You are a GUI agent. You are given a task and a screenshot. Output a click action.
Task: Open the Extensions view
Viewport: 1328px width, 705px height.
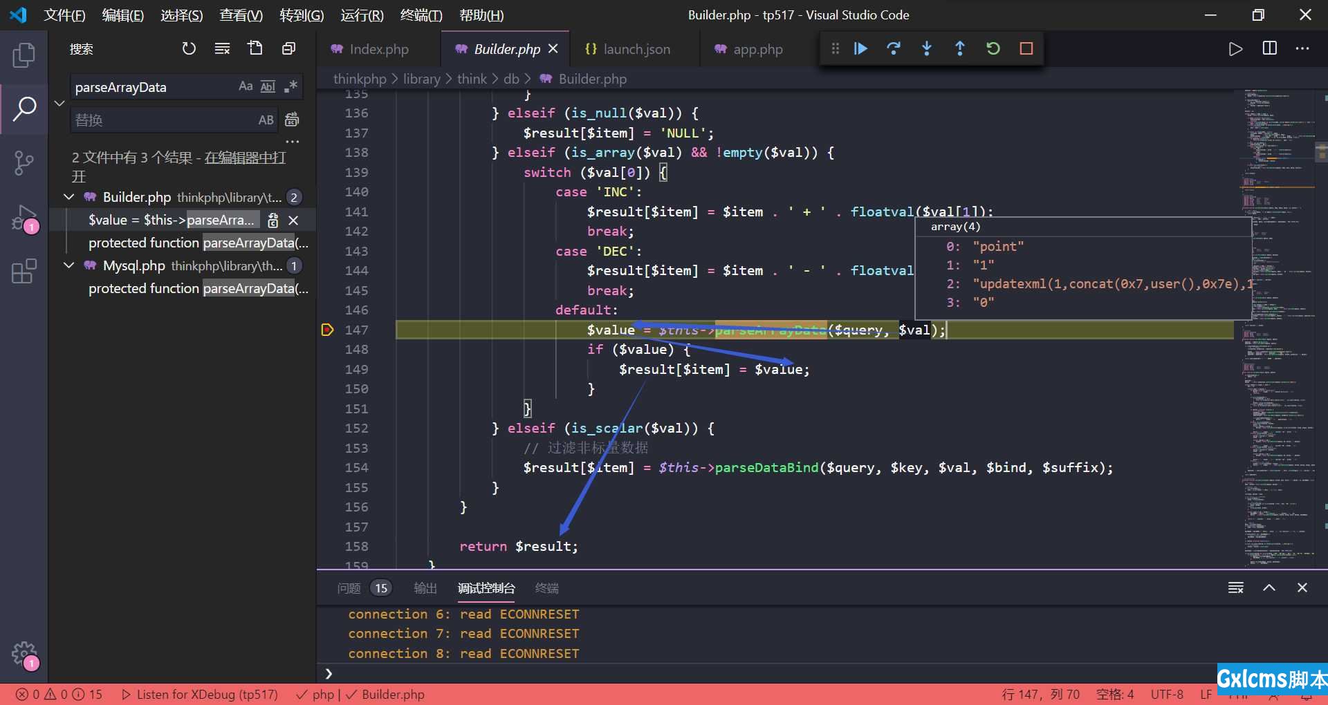[x=24, y=272]
